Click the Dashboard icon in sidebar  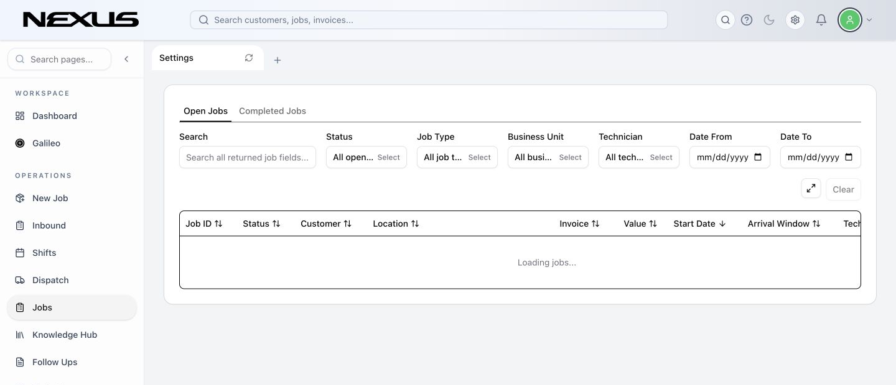pos(20,116)
